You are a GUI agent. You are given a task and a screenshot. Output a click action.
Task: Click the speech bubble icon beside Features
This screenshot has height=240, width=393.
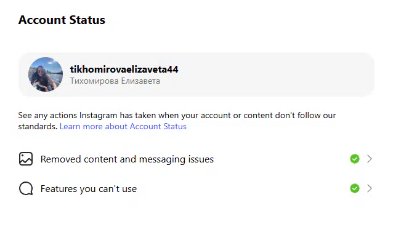coord(26,188)
